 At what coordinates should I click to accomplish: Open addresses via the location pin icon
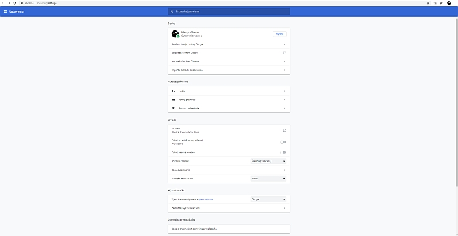coord(173,108)
